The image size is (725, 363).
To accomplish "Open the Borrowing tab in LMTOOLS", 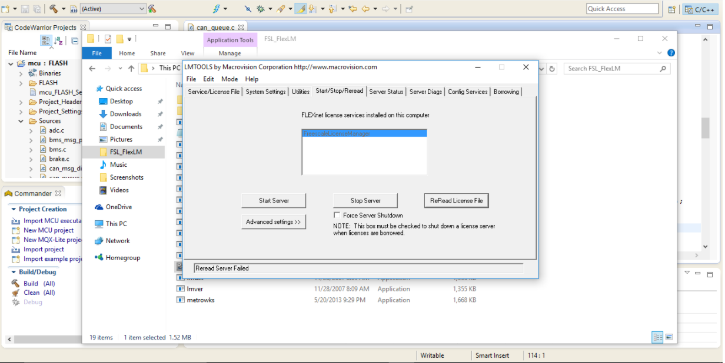I will [506, 92].
